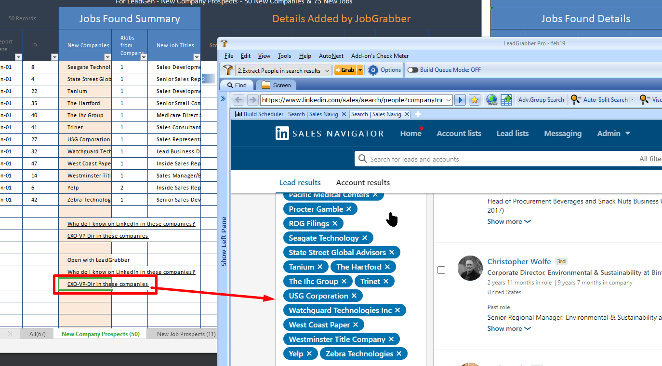Click the Options gear icon
662x366 pixels.
(x=373, y=70)
